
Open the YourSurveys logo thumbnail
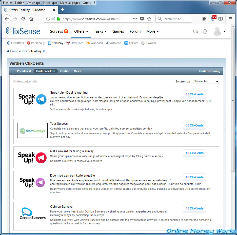pos(32,130)
